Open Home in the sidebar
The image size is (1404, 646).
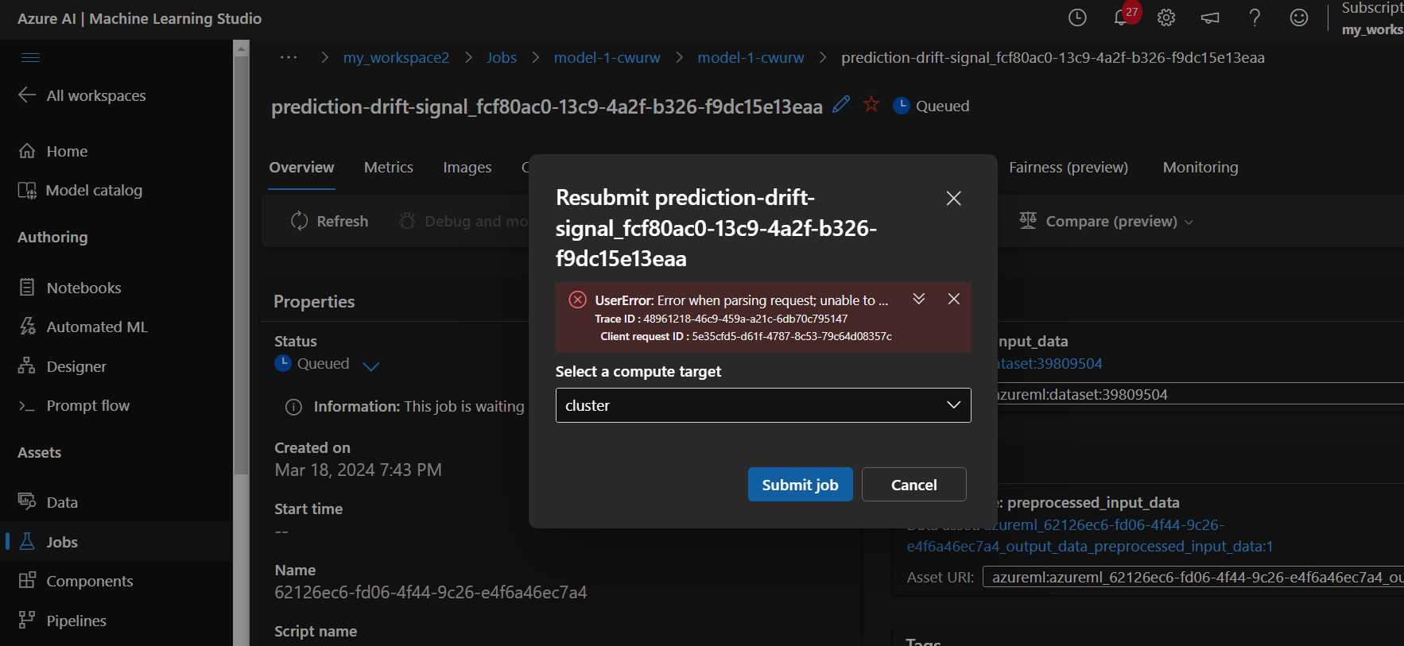point(54,151)
